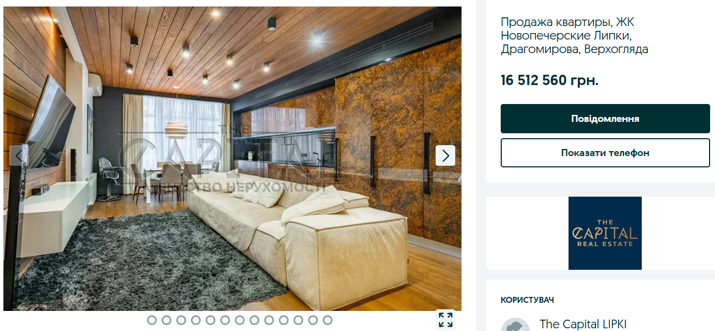Open The Capital Real Estate logo
Viewport: 715px width, 331px height.
pyautogui.click(x=605, y=233)
